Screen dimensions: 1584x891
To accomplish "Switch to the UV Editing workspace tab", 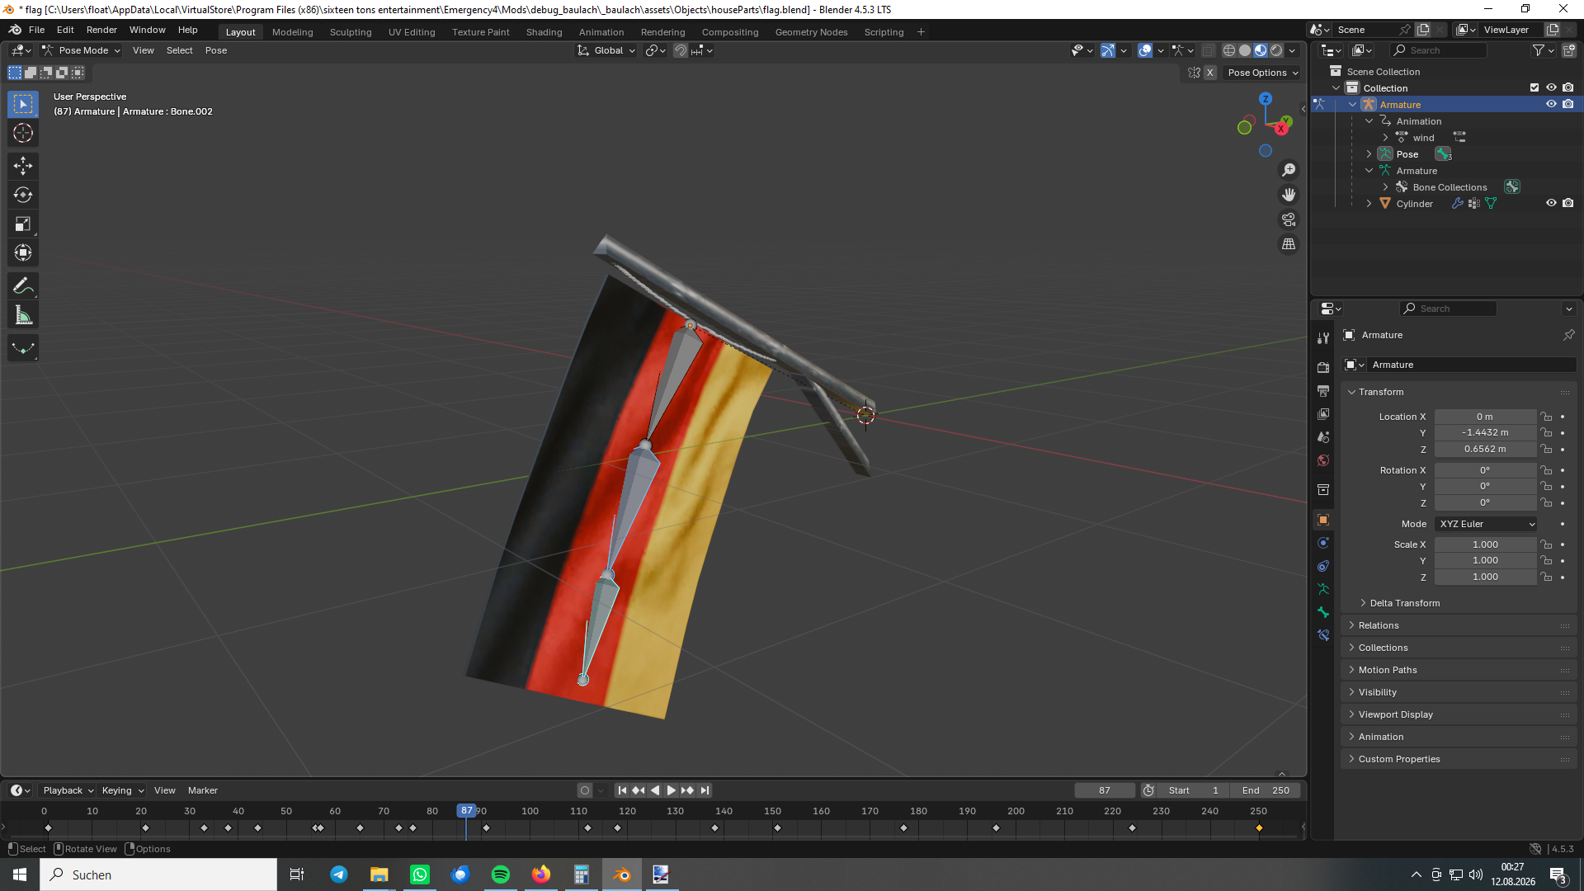I will 412,32.
